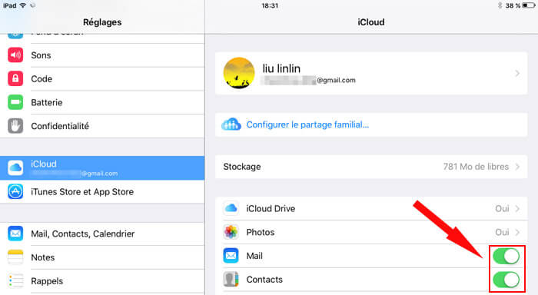Tap the Mail envelope icon in sidebar
The height and width of the screenshot is (295, 538).
[x=15, y=234]
